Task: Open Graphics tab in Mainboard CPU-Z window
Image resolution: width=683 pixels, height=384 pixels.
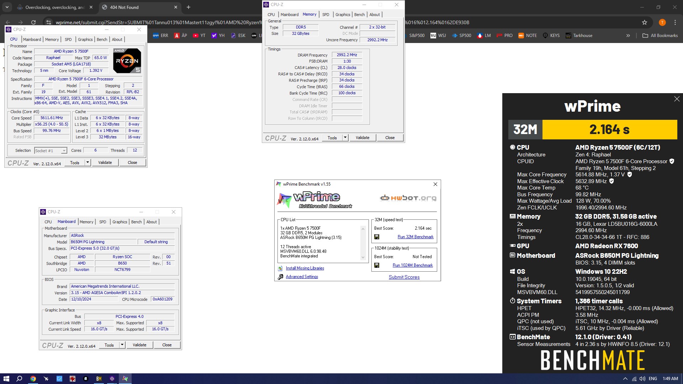Action: coord(120,222)
